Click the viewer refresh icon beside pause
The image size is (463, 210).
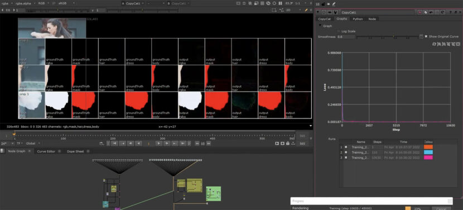coord(274,3)
